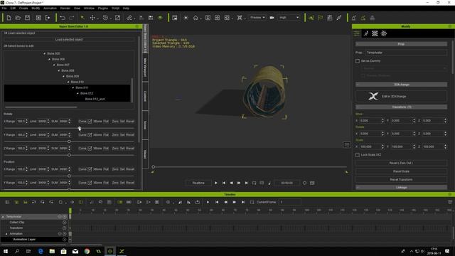Toggle Curve checkbox for Rotate Z Range
This screenshot has width=455, height=256.
[x=90, y=149]
